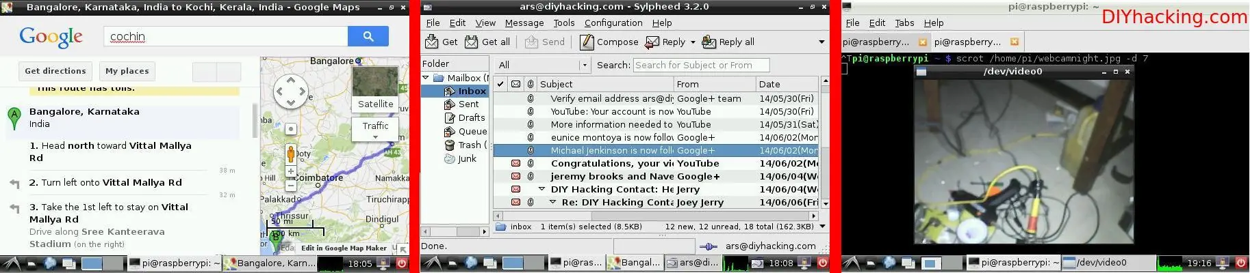Click the message list scroll down arrow
The height and width of the screenshot is (273, 1250).
coord(825,203)
